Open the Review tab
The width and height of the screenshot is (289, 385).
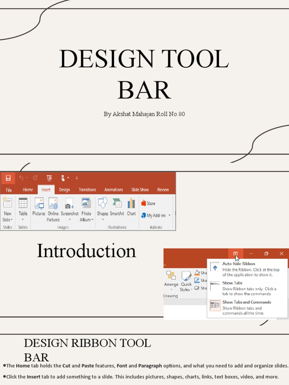[x=163, y=190]
